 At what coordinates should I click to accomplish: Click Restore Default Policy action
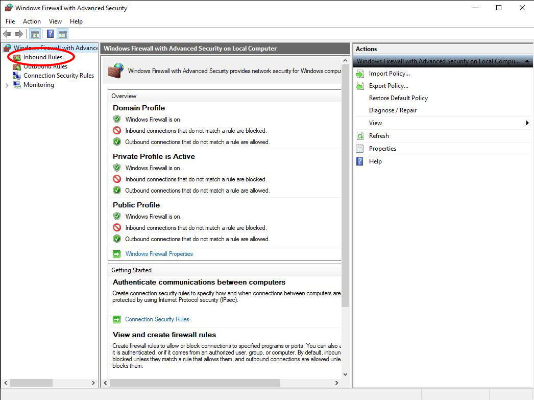[398, 98]
